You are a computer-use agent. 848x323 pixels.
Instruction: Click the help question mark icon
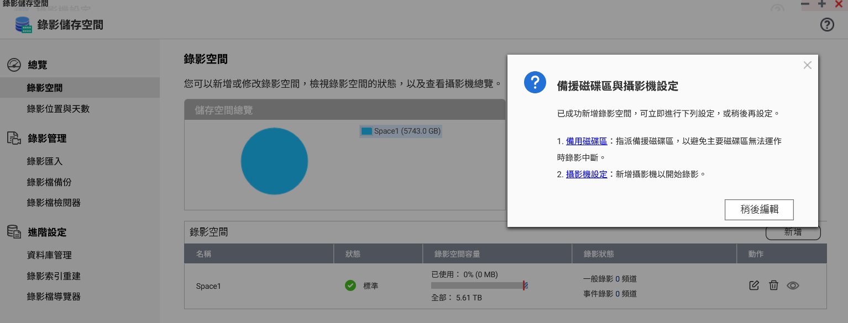tap(826, 25)
